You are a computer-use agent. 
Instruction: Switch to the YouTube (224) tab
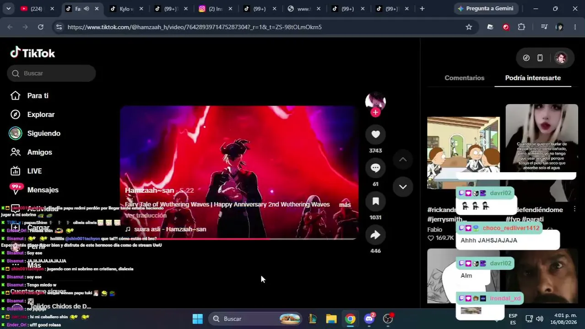pyautogui.click(x=37, y=9)
